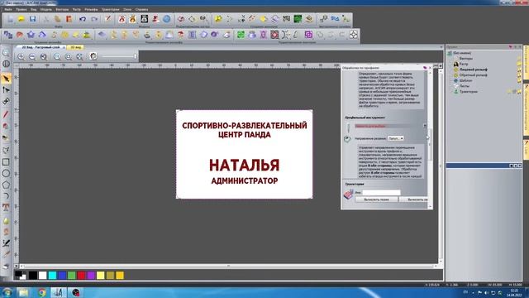Open the Правка menu

pyautogui.click(x=21, y=9)
